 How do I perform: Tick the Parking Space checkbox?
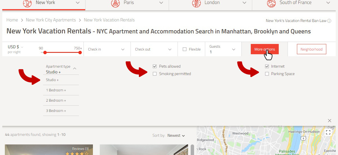[267, 74]
